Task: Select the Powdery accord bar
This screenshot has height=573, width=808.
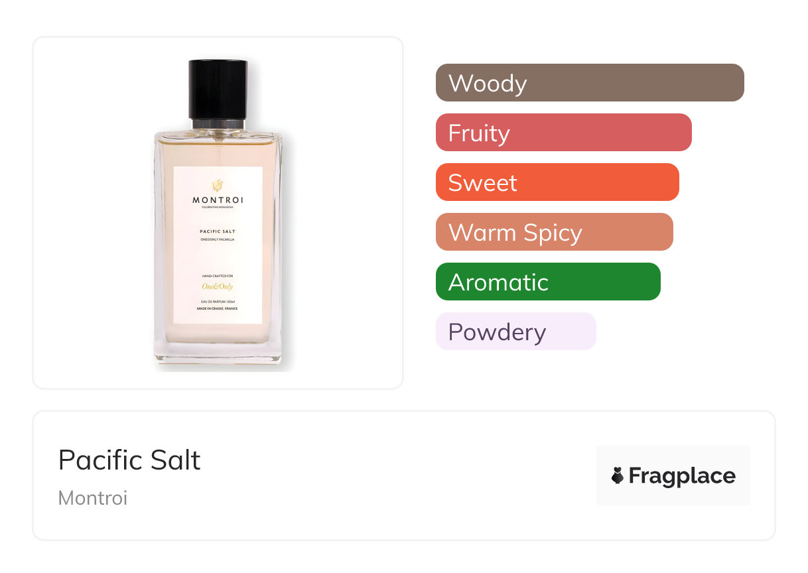Action: coord(515,332)
